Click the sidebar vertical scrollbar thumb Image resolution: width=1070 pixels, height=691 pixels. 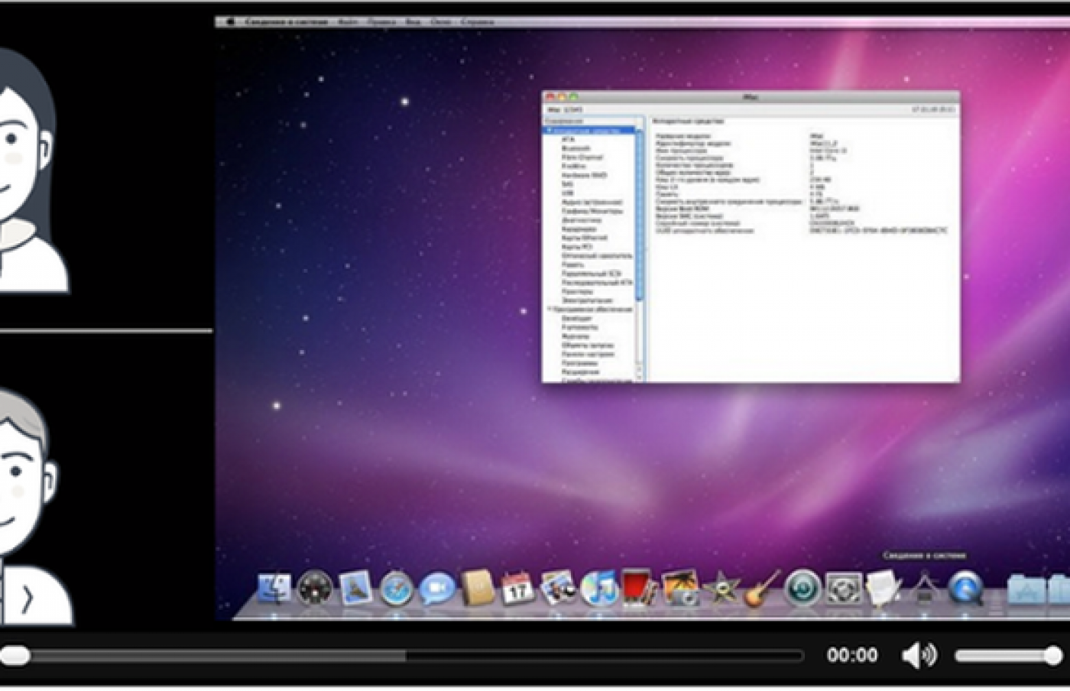click(x=640, y=214)
